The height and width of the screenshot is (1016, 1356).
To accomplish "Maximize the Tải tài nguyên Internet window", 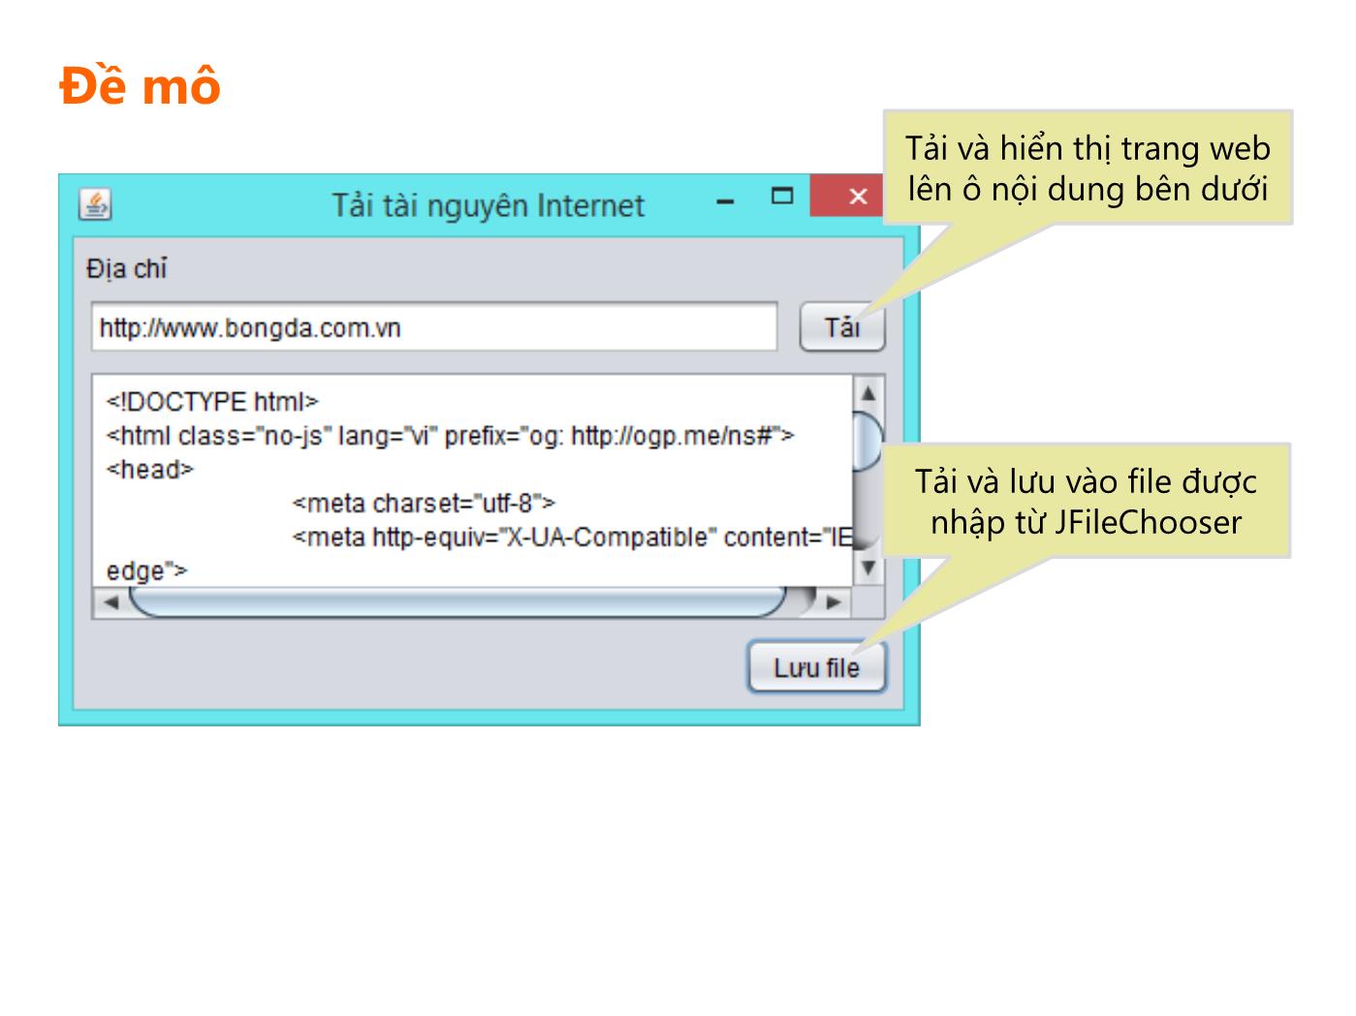I will point(781,197).
